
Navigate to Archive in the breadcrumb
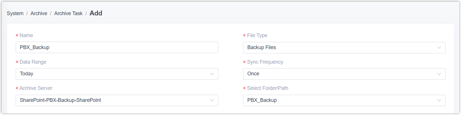tap(39, 13)
